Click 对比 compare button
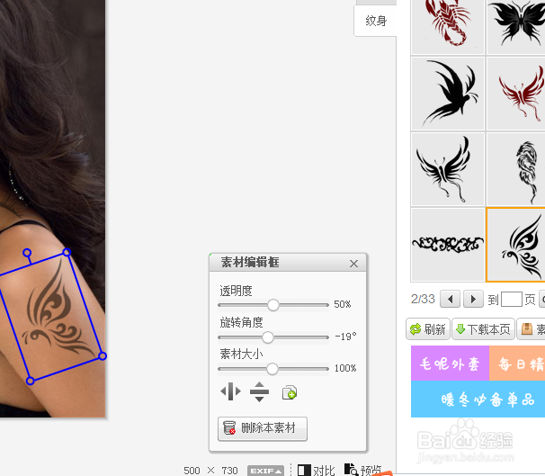Screen dimensions: 545x476 point(317,471)
